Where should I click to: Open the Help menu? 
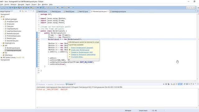[51, 4]
